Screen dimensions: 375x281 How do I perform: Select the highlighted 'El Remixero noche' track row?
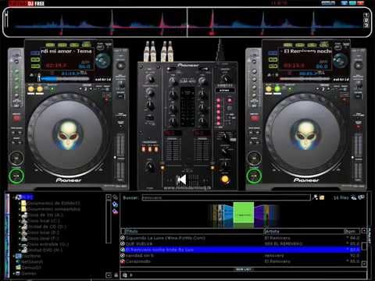pos(241,250)
